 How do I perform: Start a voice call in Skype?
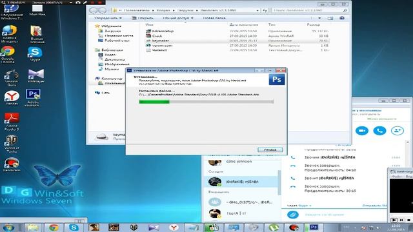click(x=379, y=131)
